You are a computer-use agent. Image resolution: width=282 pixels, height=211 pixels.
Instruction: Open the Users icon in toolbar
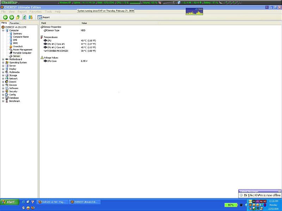31,17
